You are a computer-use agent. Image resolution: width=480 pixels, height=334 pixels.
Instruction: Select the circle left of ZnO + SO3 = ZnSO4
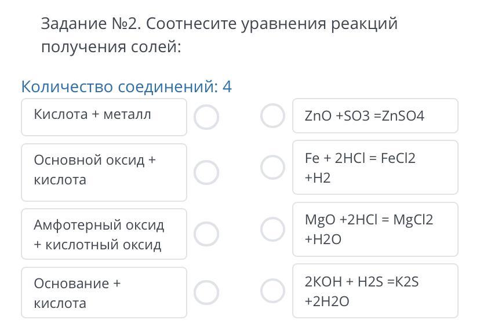[x=272, y=115]
